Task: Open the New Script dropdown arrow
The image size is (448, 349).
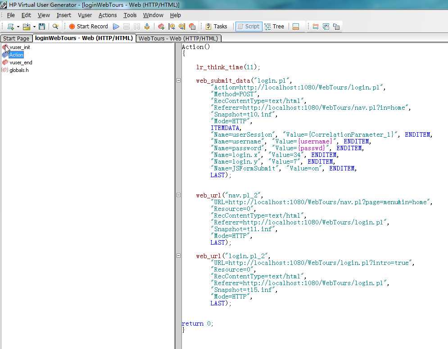Action: 18,27
